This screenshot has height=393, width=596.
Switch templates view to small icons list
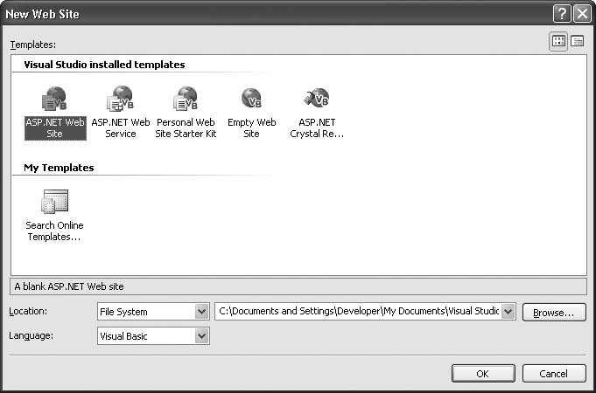[x=578, y=41]
